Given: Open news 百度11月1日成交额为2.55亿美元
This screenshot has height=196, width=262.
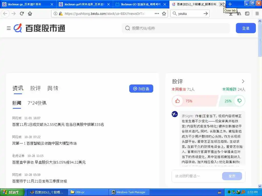Looking at the screenshot, I should coord(58,125).
